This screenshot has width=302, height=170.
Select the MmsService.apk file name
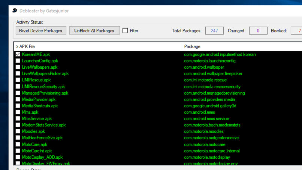(x=37, y=119)
